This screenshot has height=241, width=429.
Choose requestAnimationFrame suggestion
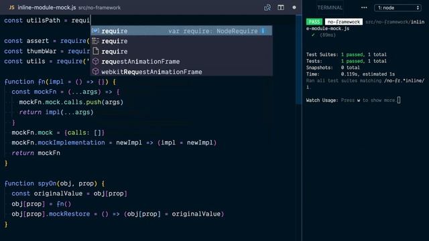coord(182,62)
